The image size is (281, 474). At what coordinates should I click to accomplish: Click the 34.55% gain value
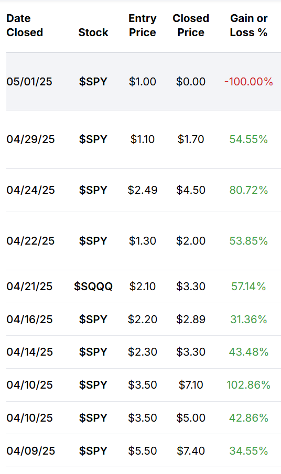(248, 451)
